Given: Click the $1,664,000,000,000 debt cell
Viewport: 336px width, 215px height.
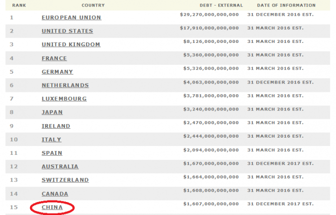Looking at the screenshot, I should click(x=211, y=177).
